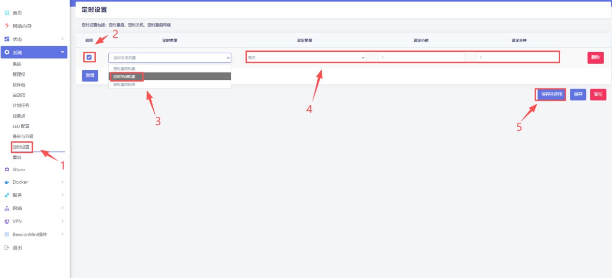Click the 定时设置 page title
The width and height of the screenshot is (612, 278).
[94, 10]
